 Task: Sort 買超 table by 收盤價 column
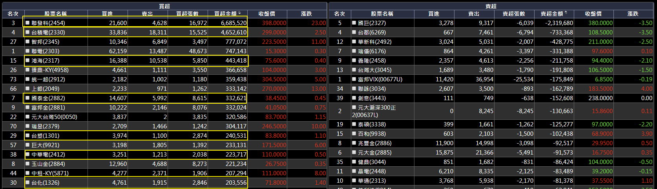[267, 14]
